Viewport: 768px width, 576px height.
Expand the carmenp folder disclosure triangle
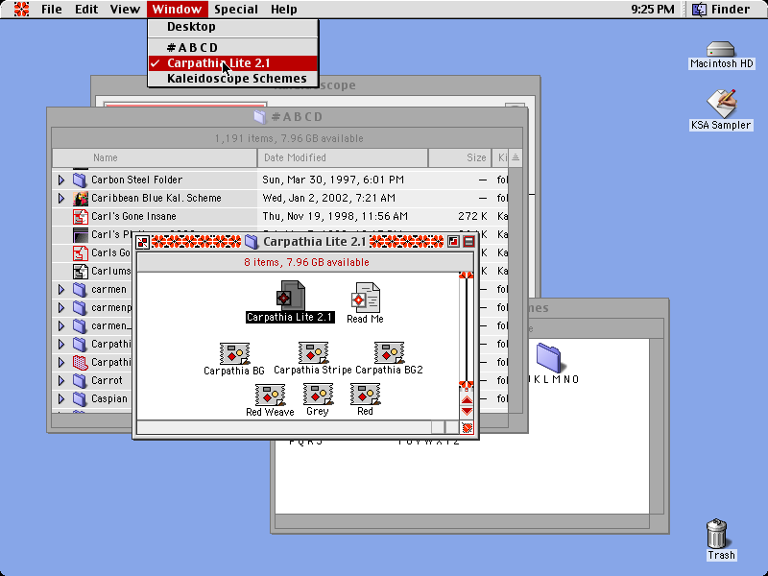tap(61, 307)
